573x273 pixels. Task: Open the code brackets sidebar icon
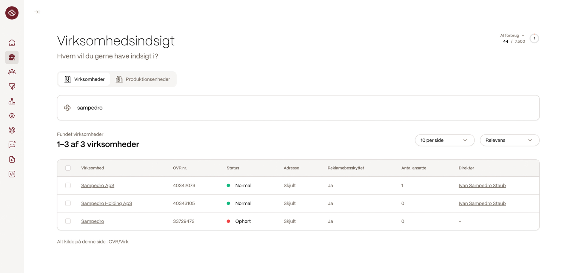(12, 174)
